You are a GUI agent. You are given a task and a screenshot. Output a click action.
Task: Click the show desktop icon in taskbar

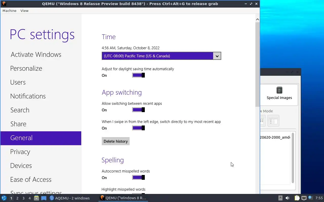pyautogui.click(x=44, y=198)
